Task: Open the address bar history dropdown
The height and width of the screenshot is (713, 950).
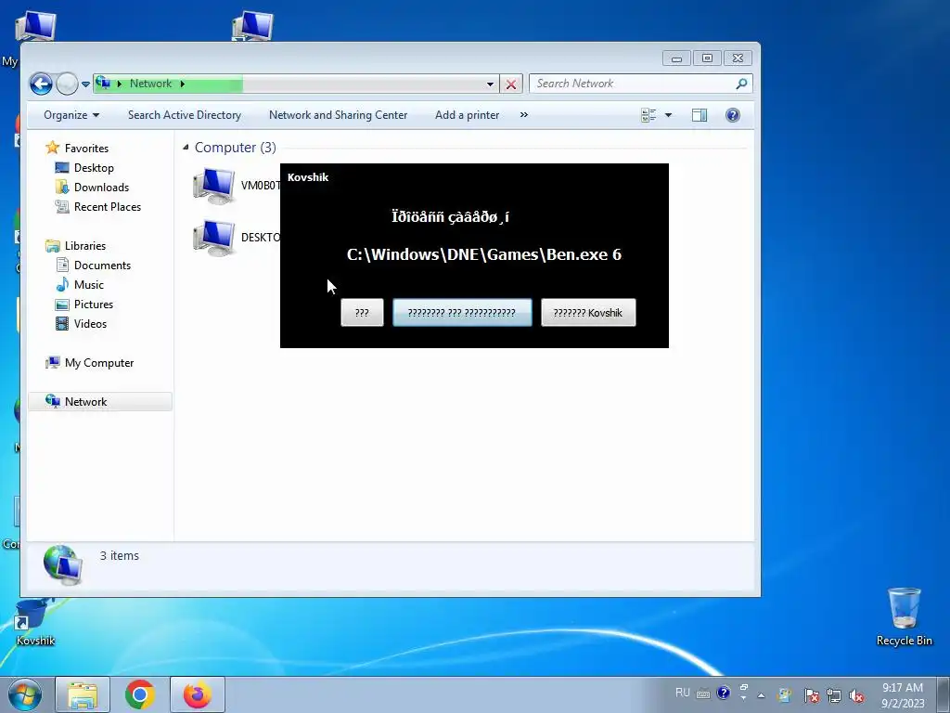Action: (x=490, y=84)
